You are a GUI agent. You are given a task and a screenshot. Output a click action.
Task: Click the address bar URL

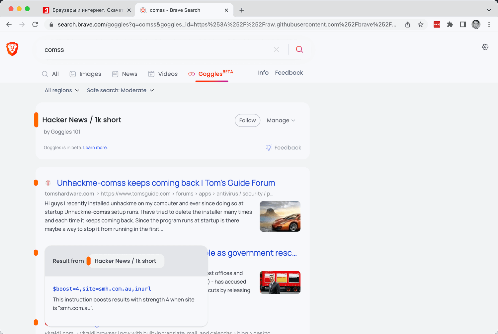pos(227,25)
